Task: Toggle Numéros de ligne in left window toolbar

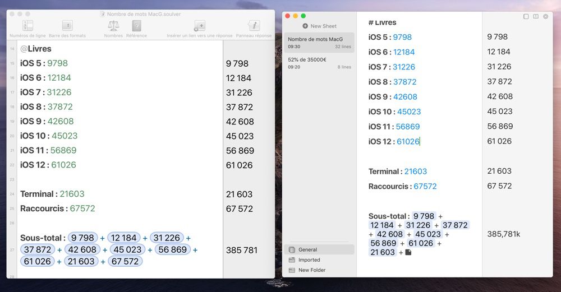Action: click(27, 26)
